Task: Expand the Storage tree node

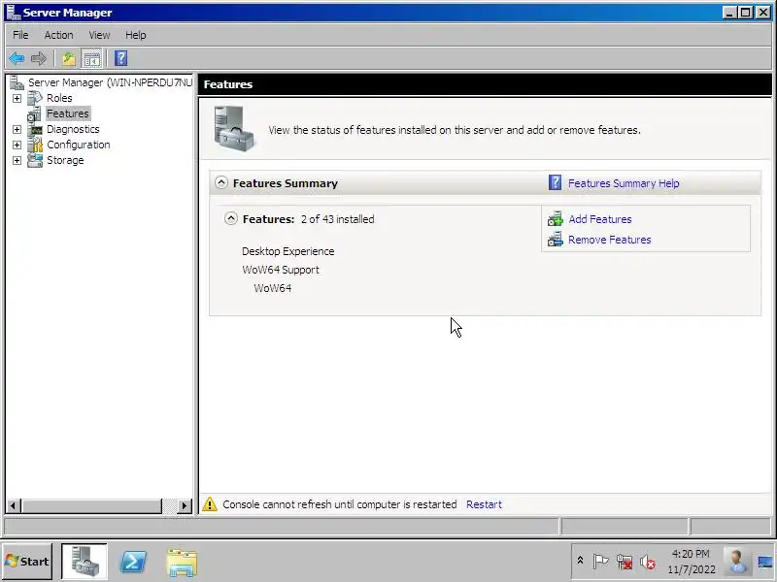Action: click(x=17, y=160)
